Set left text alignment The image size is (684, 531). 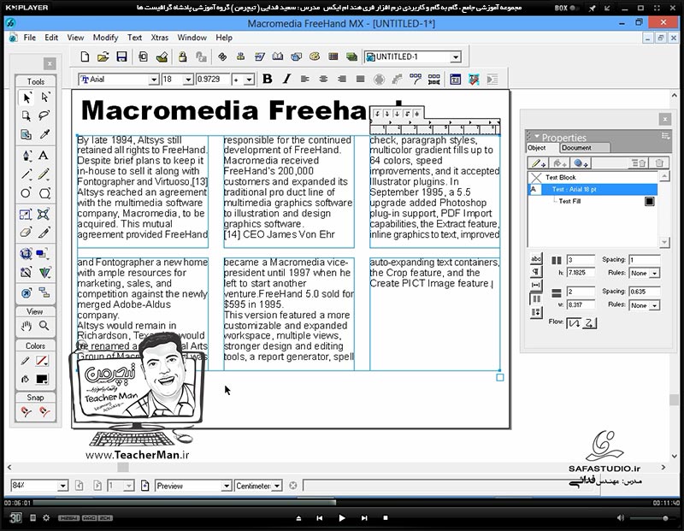[x=305, y=79]
